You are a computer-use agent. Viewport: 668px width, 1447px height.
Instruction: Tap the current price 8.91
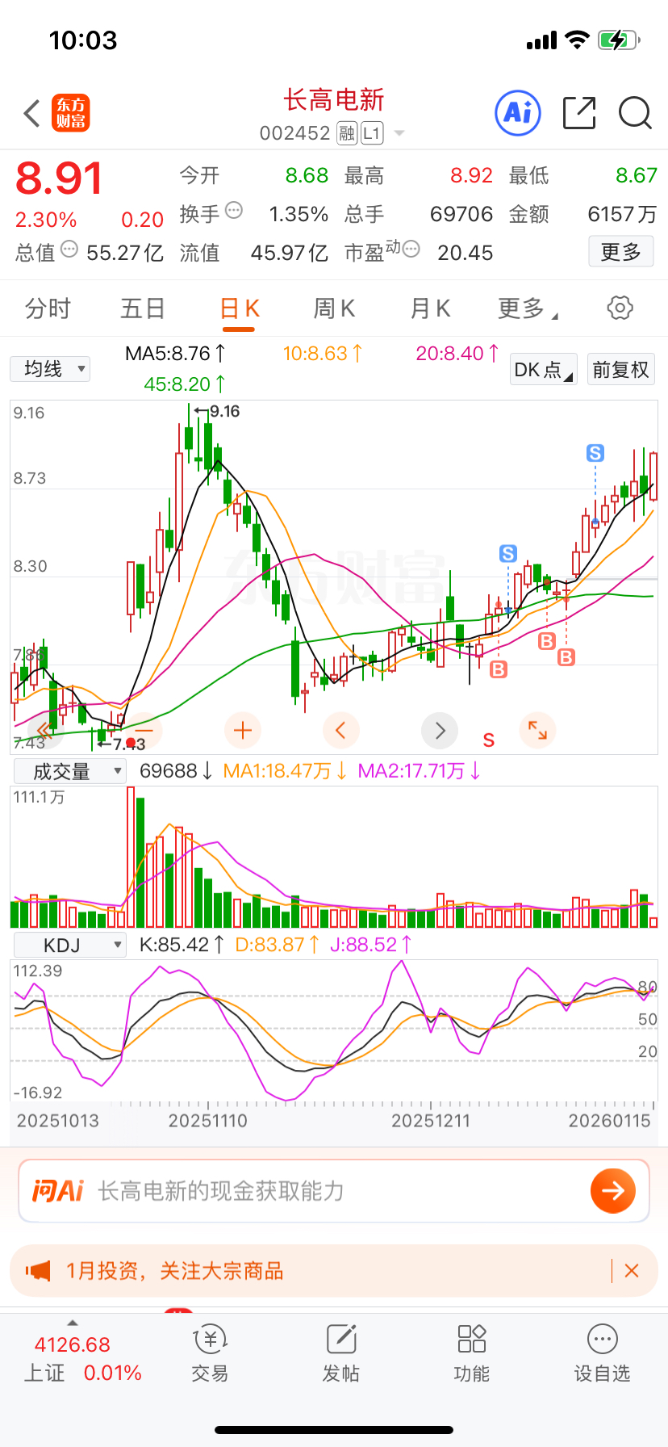coord(59,178)
